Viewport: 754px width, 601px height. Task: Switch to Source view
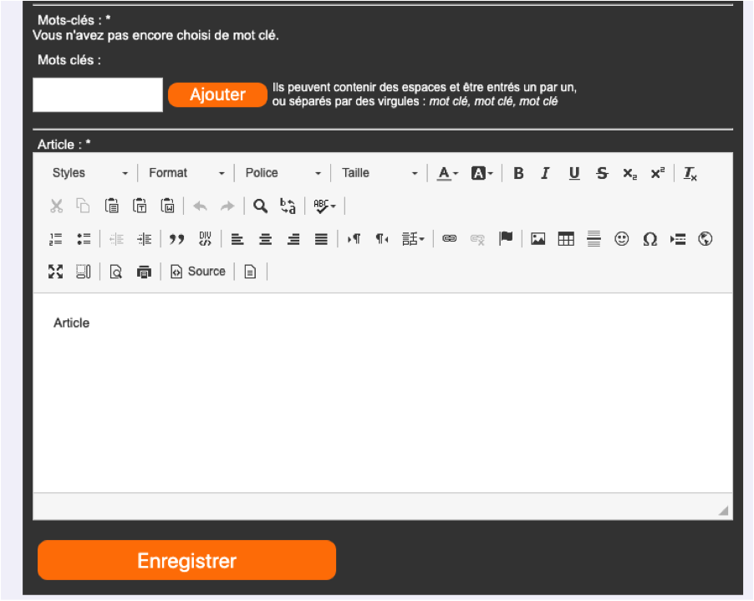click(198, 272)
